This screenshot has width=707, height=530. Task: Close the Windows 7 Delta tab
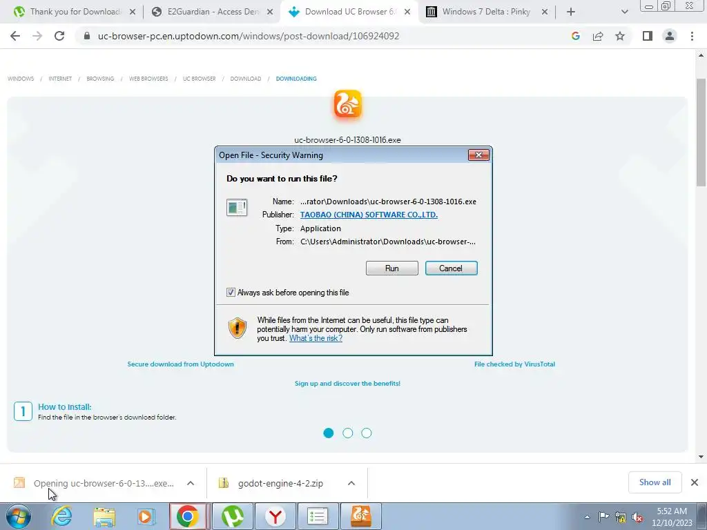[545, 12]
